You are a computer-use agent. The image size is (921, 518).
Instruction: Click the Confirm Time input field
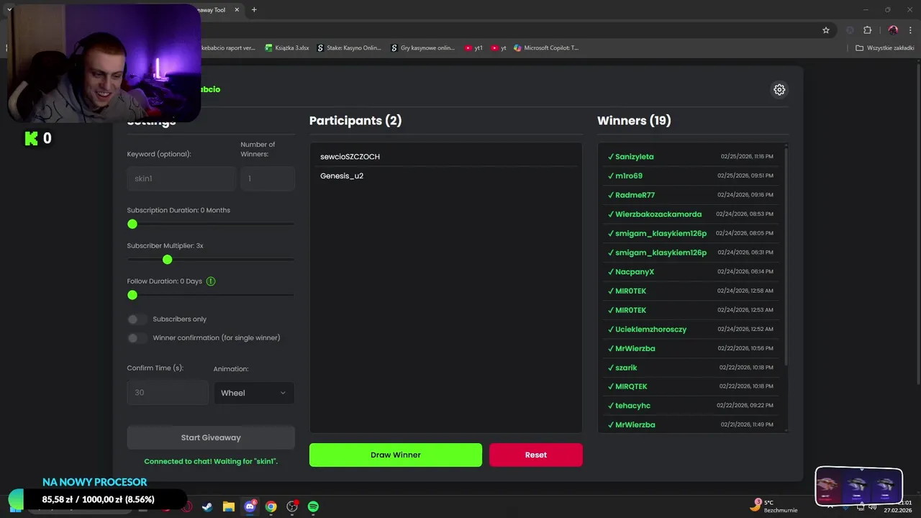click(x=168, y=393)
